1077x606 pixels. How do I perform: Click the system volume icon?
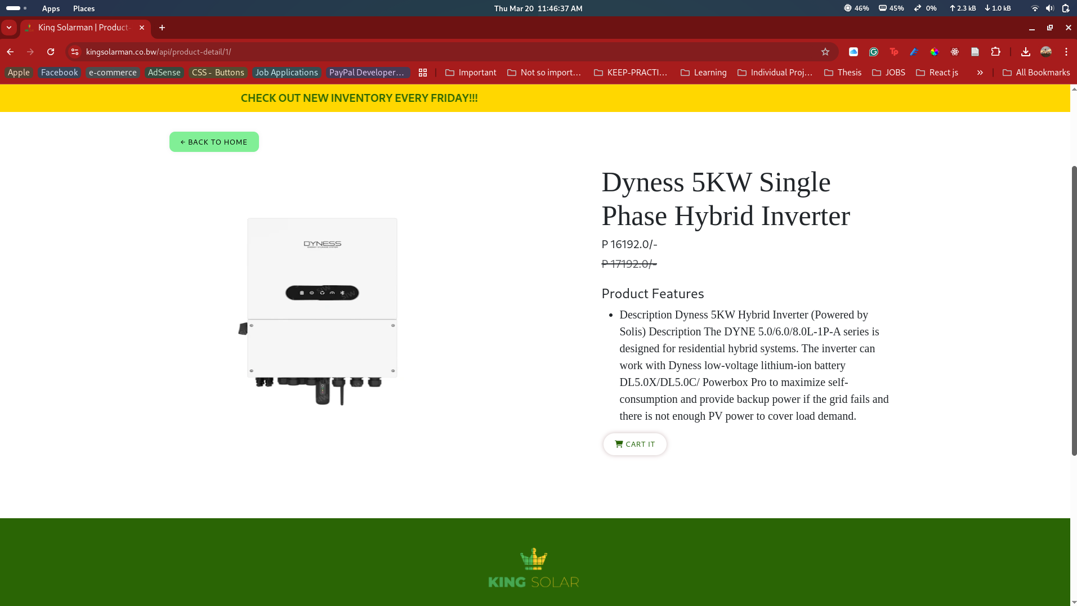coord(1050,8)
